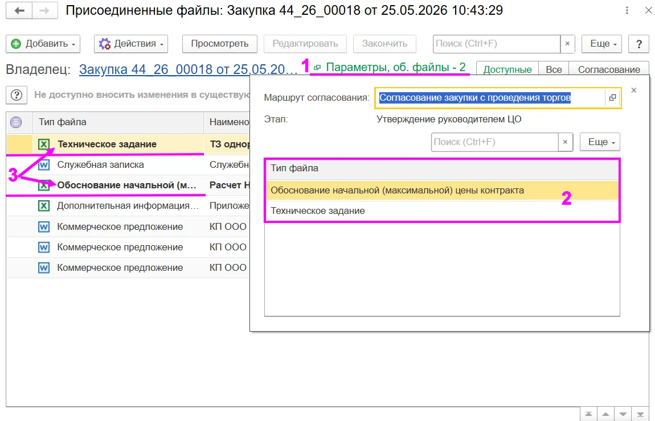Image resolution: width=655 pixels, height=421 pixels.
Task: Open help with the question mark button
Action: [638, 44]
